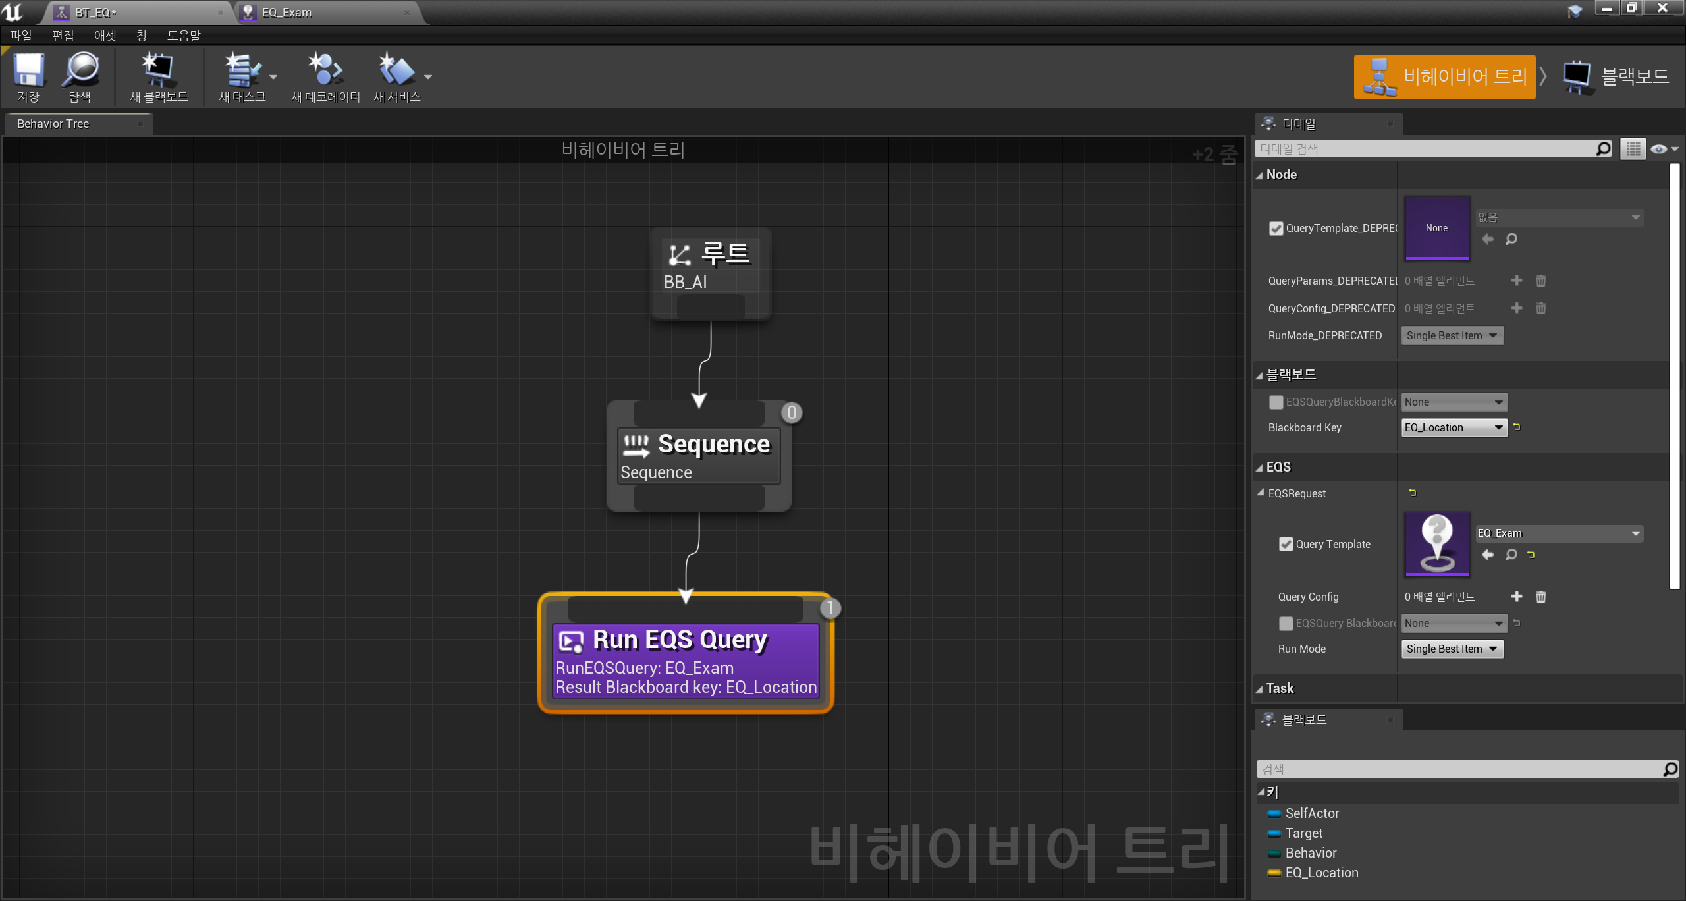Image resolution: width=1686 pixels, height=901 pixels.
Task: Browse to EQ_Exam asset with magnifier icon
Action: pyautogui.click(x=1511, y=555)
